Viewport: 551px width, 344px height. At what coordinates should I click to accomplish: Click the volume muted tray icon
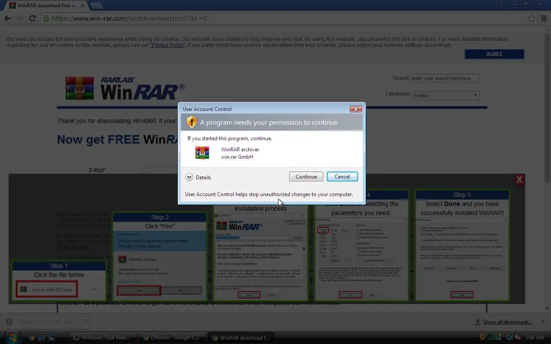coord(518,338)
